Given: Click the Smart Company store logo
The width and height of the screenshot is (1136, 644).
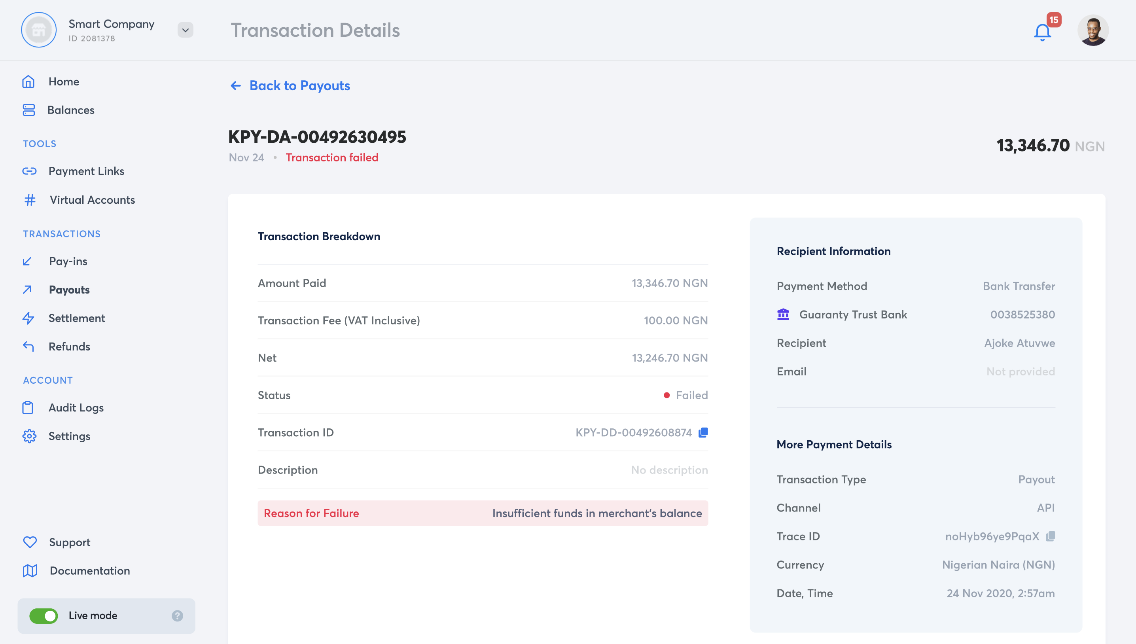Looking at the screenshot, I should coord(39,30).
